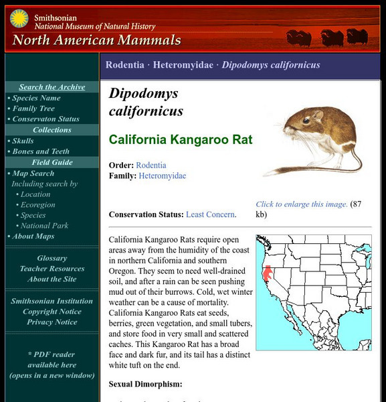Click the Sexual Dimorphism label
386x402 pixels.
coord(145,384)
